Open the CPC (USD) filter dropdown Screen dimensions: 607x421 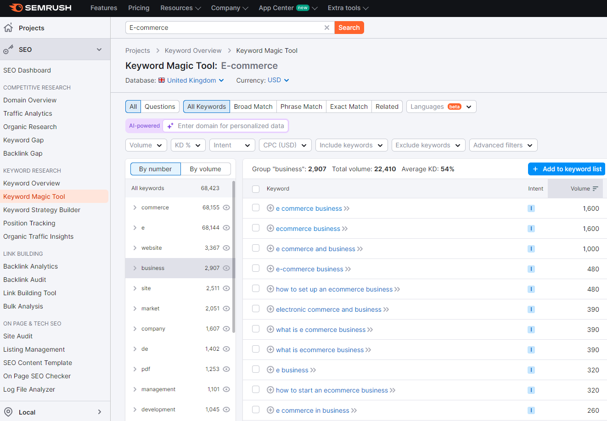tap(285, 145)
